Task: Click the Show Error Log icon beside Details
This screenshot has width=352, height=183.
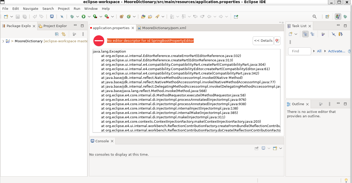Action: (x=277, y=41)
